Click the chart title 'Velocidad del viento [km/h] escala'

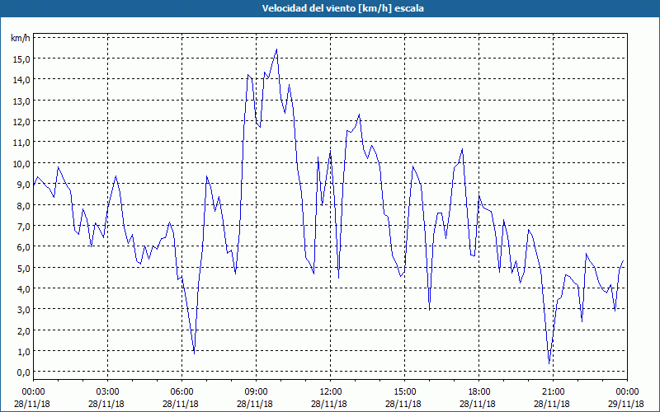coord(342,8)
